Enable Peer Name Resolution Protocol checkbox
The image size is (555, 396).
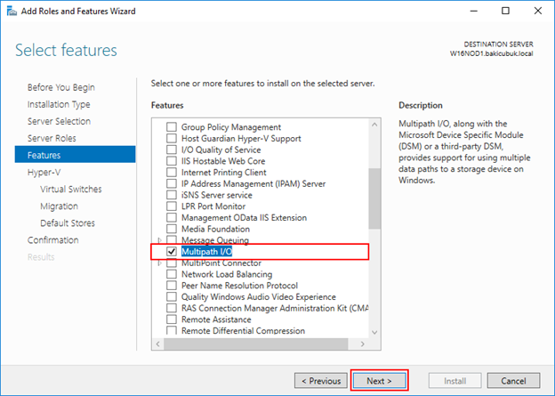coord(172,286)
